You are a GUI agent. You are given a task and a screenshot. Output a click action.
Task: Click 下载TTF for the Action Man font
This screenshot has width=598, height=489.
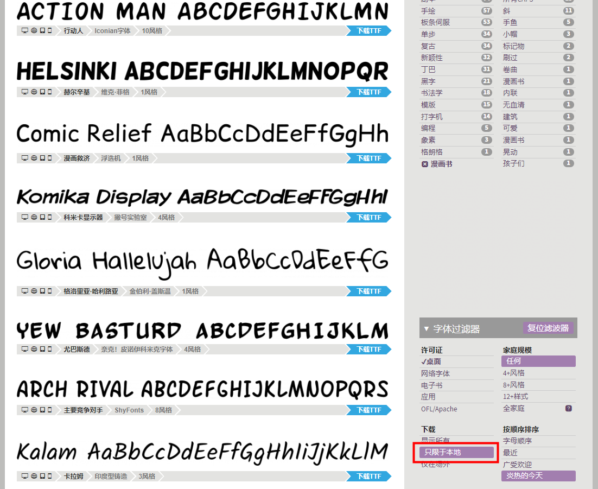[x=369, y=30]
